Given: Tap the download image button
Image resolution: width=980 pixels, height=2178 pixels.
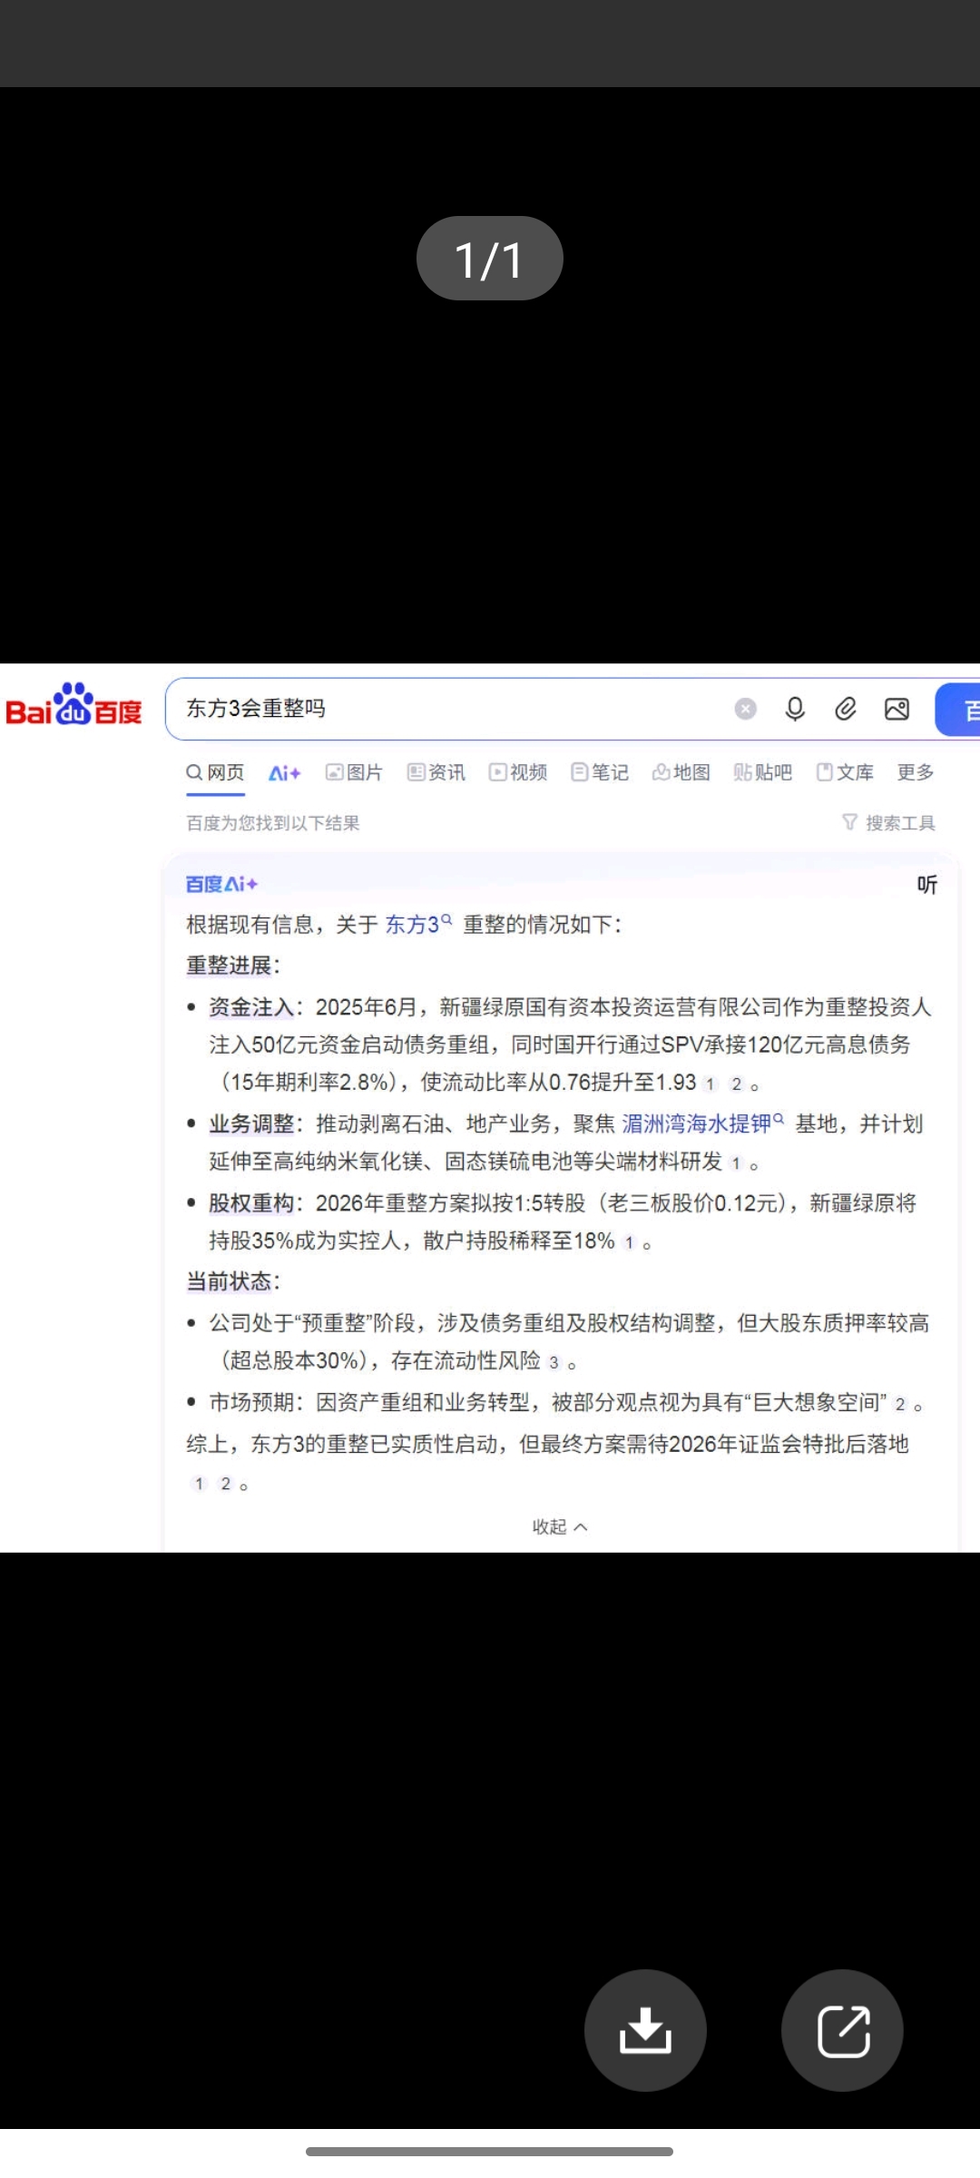Looking at the screenshot, I should click(x=645, y=2030).
